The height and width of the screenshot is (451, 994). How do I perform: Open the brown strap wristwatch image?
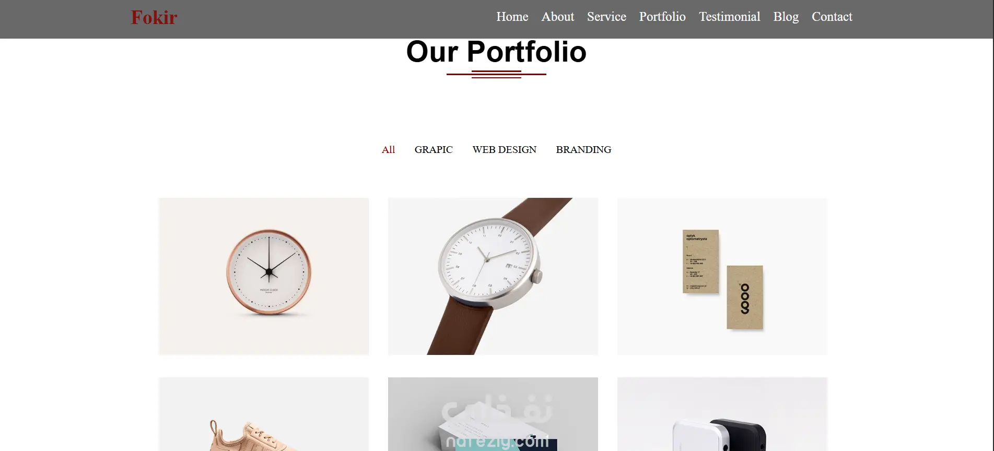click(493, 276)
